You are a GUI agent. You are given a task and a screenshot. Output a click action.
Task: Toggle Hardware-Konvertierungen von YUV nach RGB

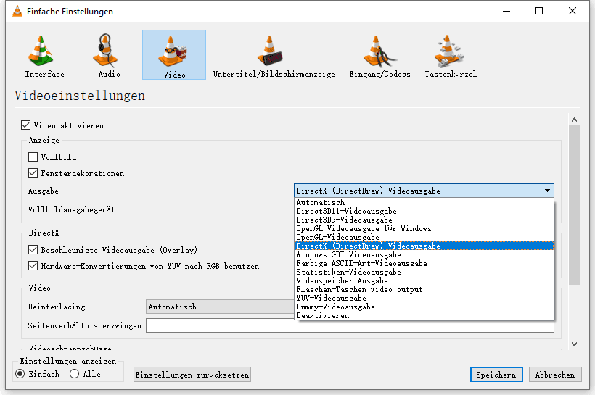[33, 266]
